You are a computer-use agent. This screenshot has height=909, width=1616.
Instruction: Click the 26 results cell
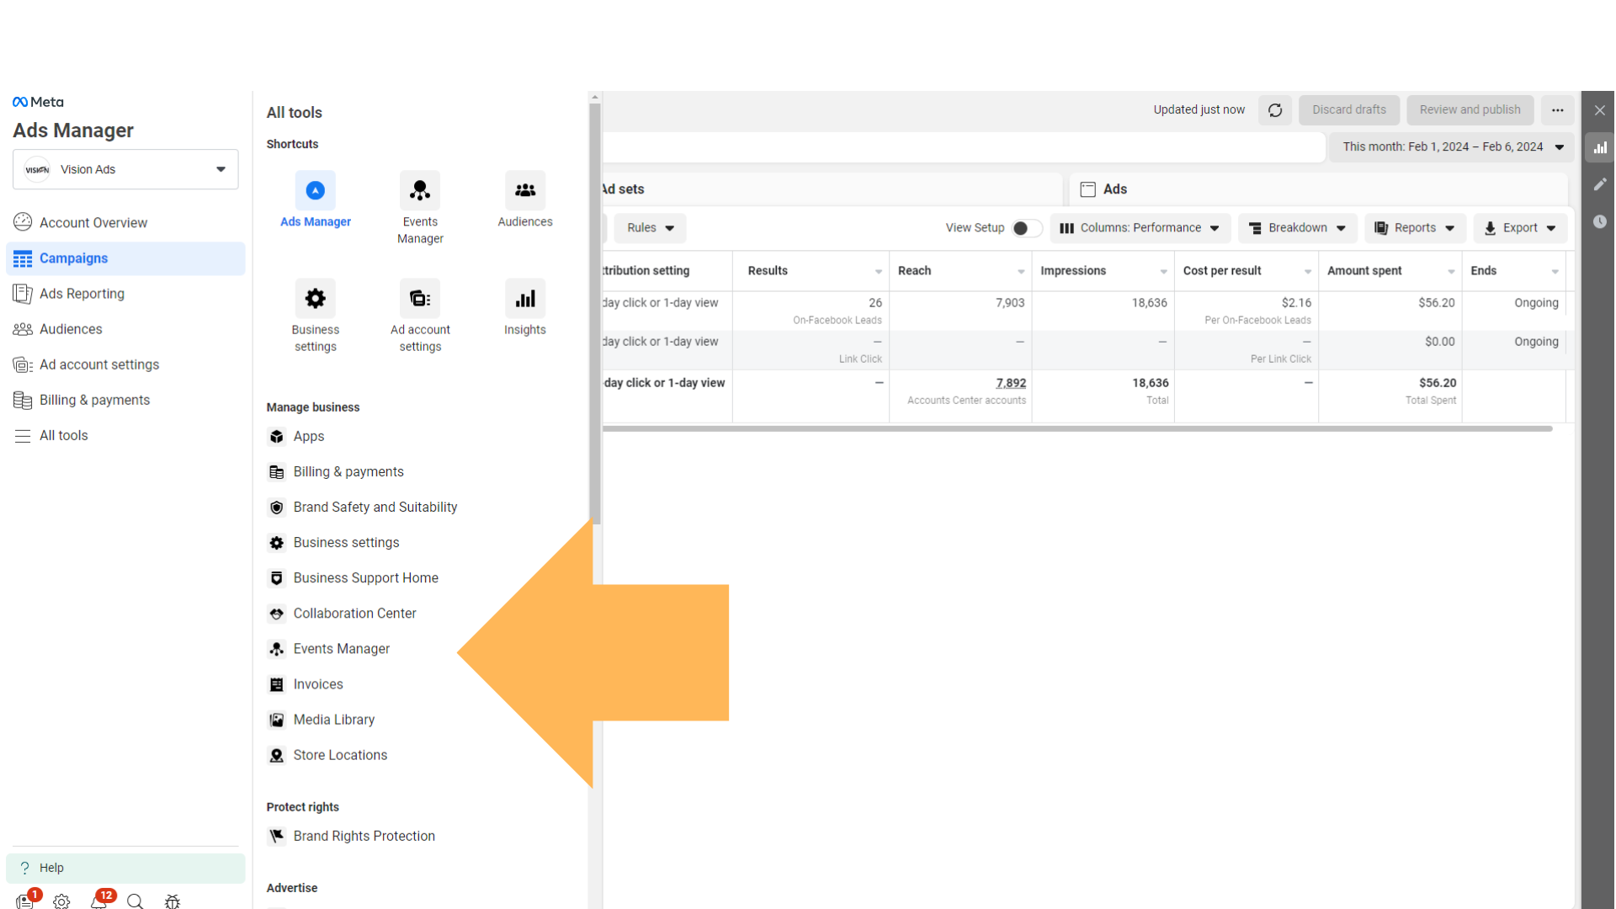pos(811,311)
